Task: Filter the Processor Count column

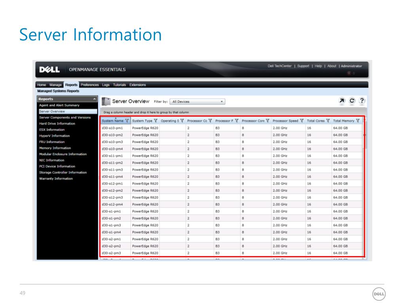Action: [210, 121]
